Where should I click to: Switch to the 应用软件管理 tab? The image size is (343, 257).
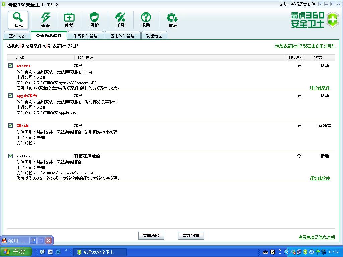[x=122, y=36]
